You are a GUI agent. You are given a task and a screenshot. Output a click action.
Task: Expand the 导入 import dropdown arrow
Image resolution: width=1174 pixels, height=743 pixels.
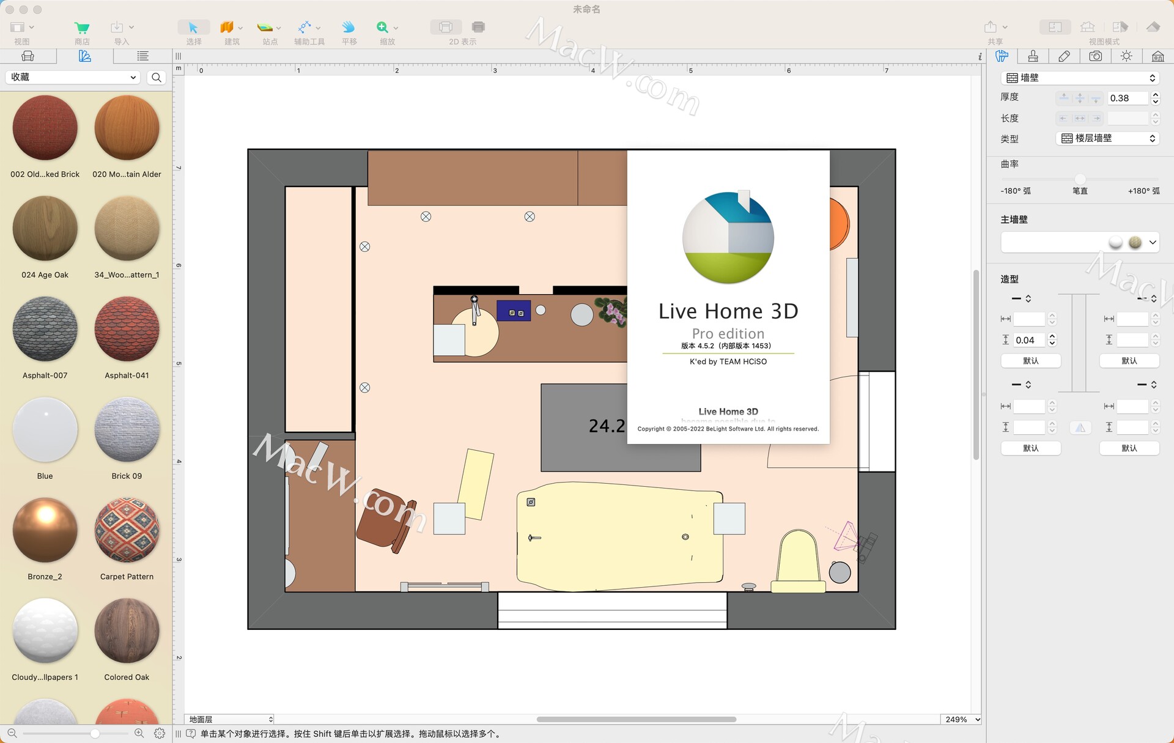click(x=131, y=28)
